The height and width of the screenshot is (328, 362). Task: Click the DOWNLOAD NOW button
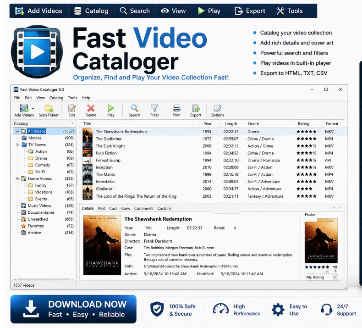tap(73, 309)
